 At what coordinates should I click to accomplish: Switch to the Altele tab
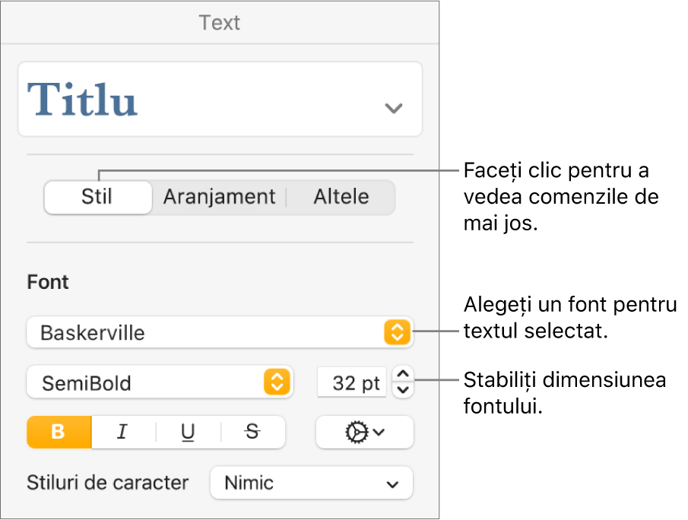coord(341,197)
